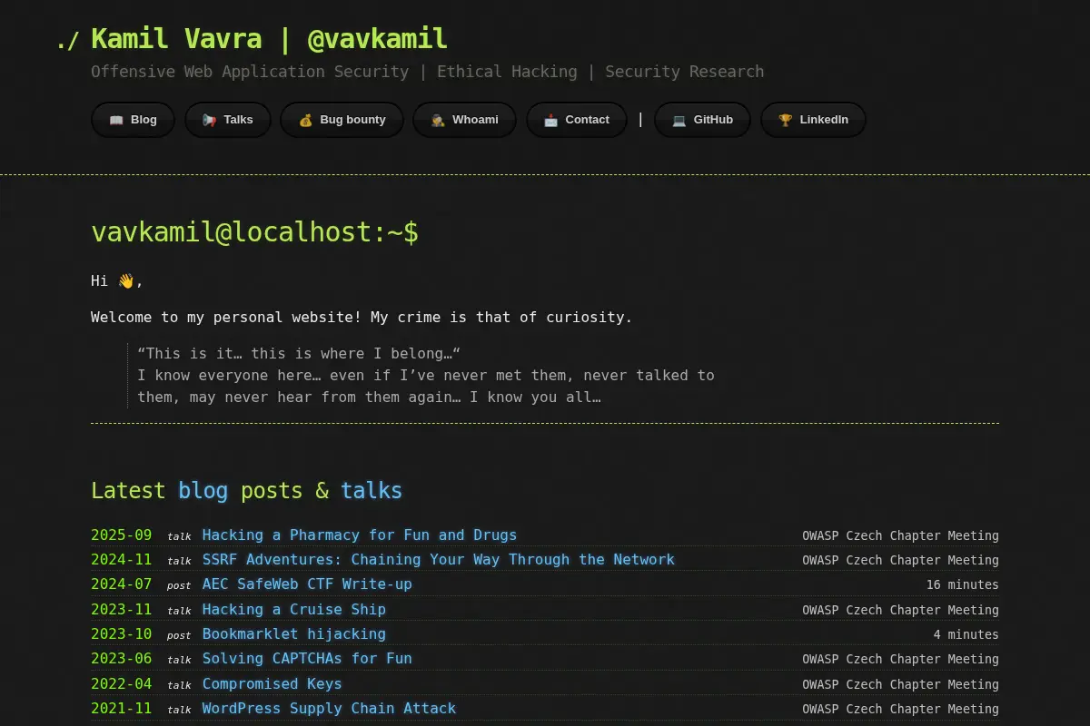Viewport: 1090px width, 726px height.
Task: Click the date 2025-09
Action: 122,535
